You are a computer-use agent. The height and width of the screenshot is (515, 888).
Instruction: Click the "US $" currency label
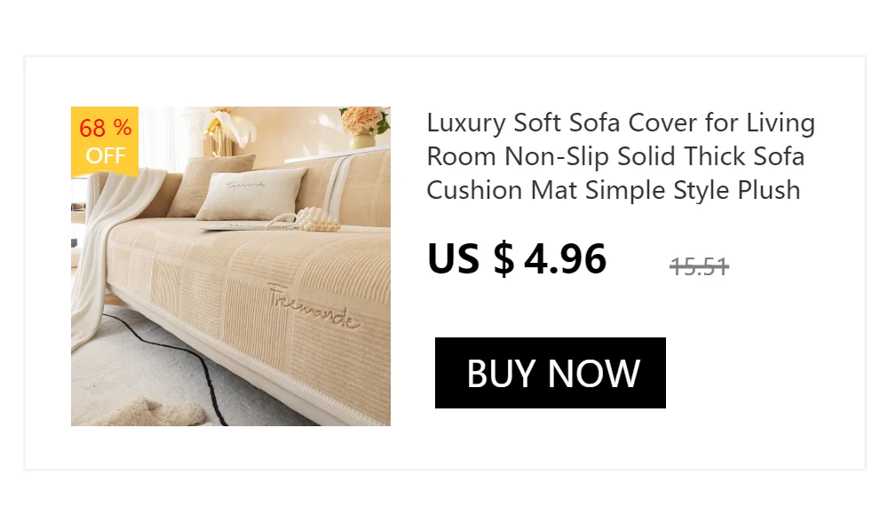pos(471,259)
